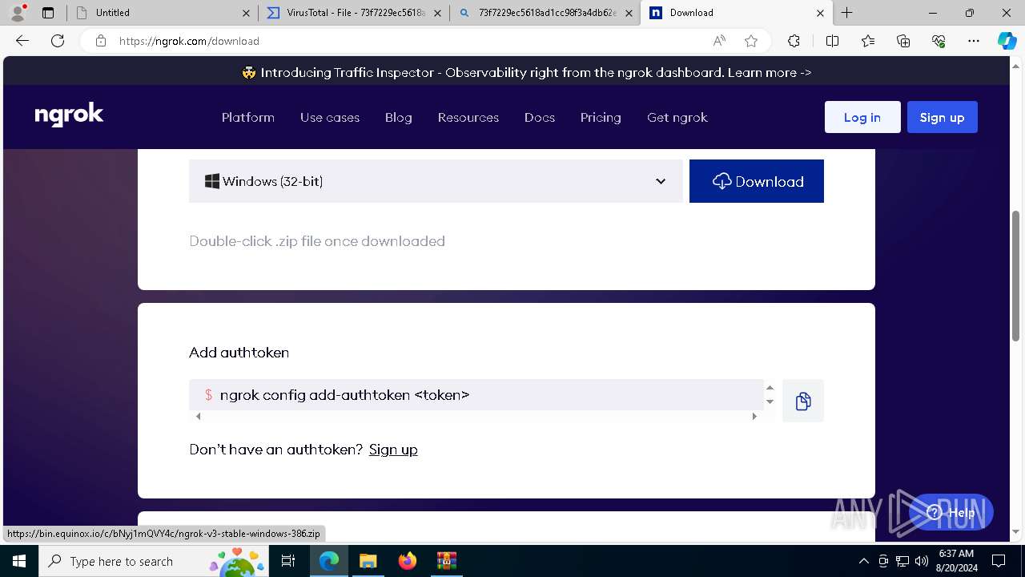This screenshot has width=1025, height=577.
Task: Open the Resources menu
Action: tap(468, 117)
